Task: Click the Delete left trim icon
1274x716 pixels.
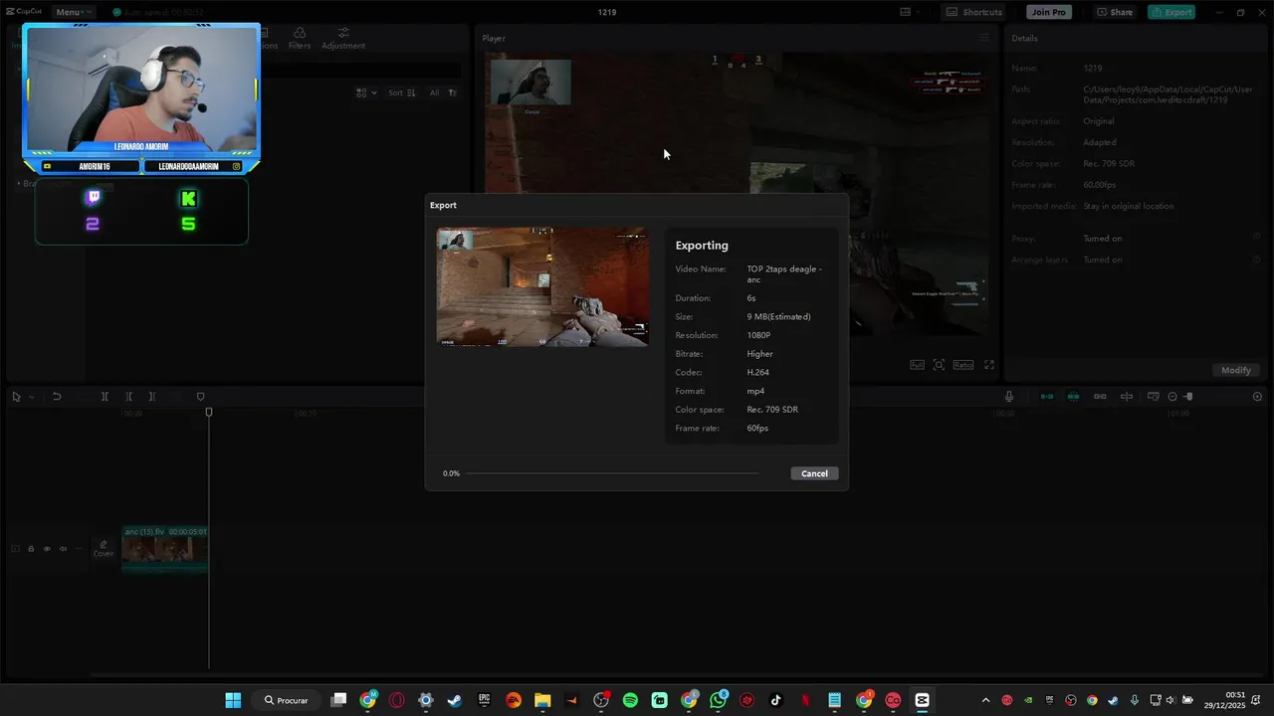Action: [x=128, y=397]
